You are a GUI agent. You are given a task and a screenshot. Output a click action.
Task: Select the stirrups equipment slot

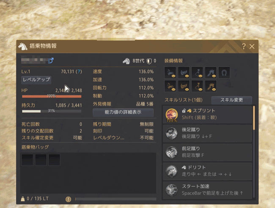[x=197, y=72]
